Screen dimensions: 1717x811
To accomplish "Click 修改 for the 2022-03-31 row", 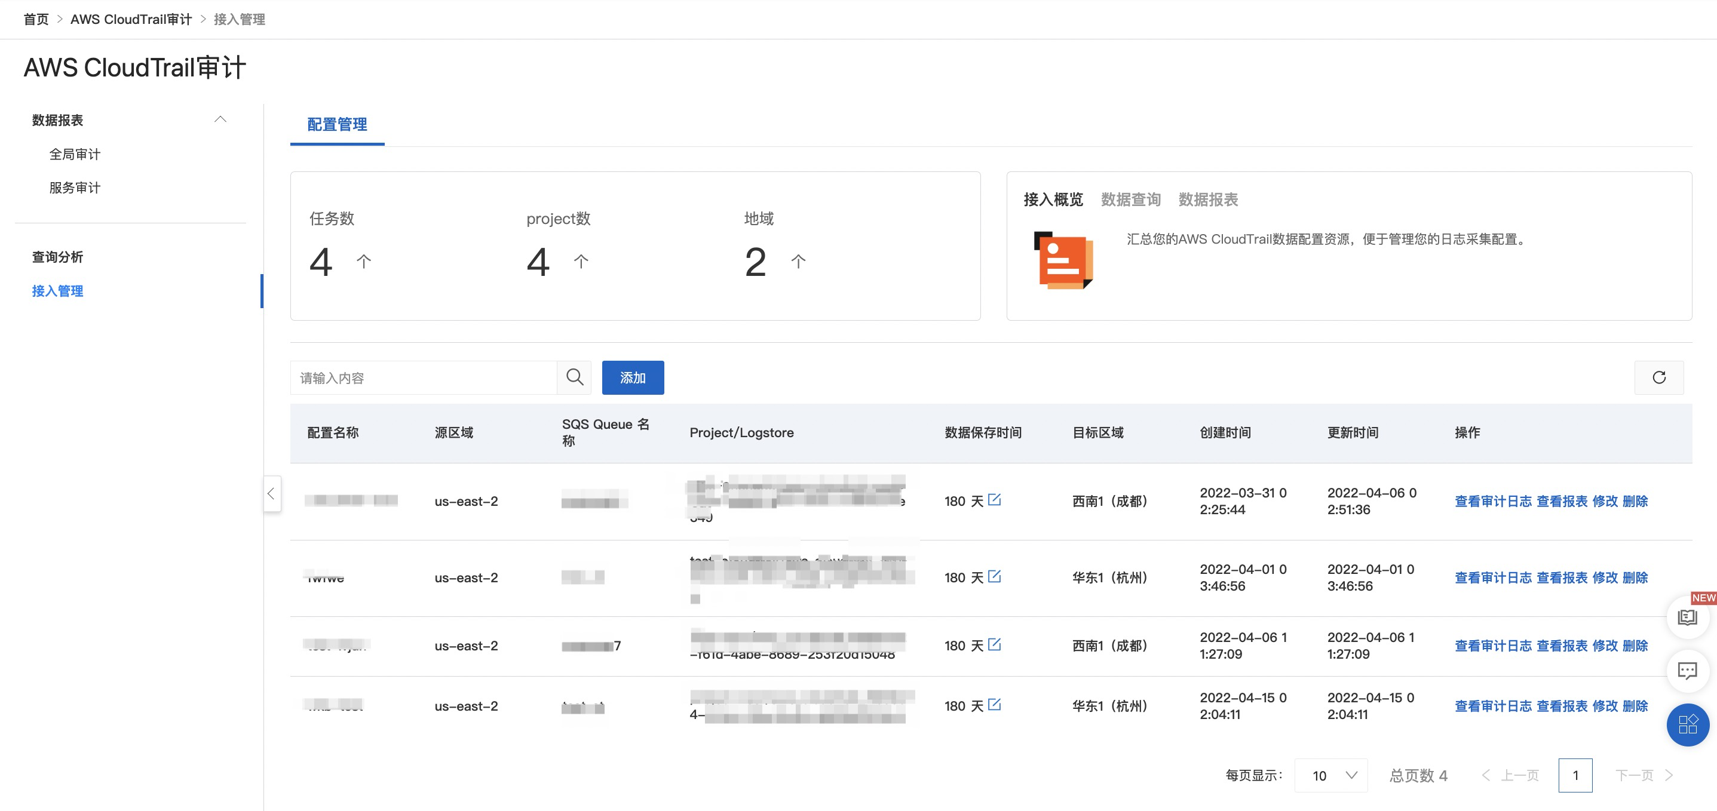I will pos(1605,501).
